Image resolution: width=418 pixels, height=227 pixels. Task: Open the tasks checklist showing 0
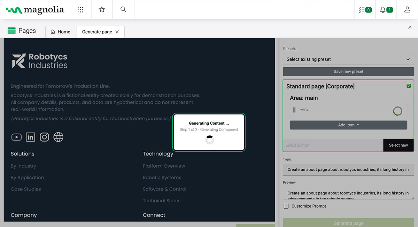365,9
